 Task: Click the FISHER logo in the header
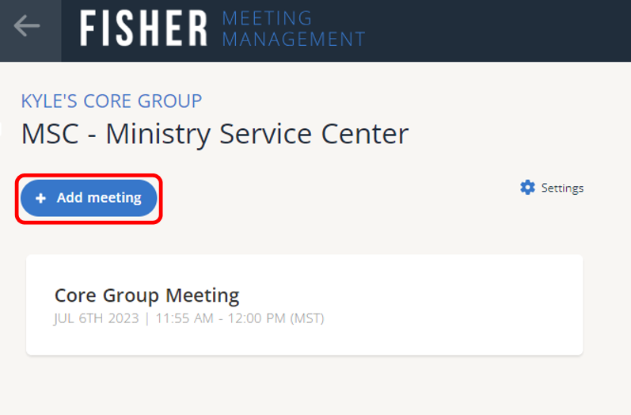pos(143,29)
